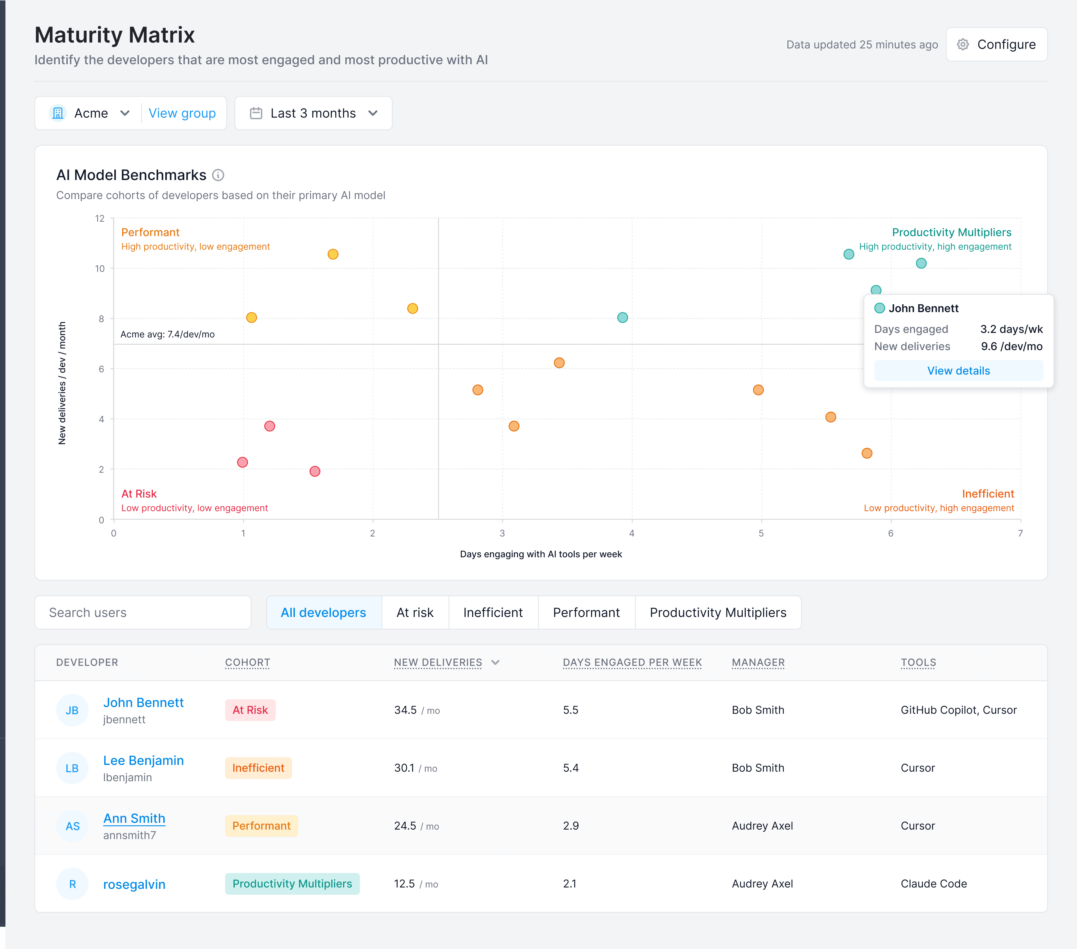Click John Bennett's JB avatar icon
The height and width of the screenshot is (949, 1077).
tap(72, 710)
